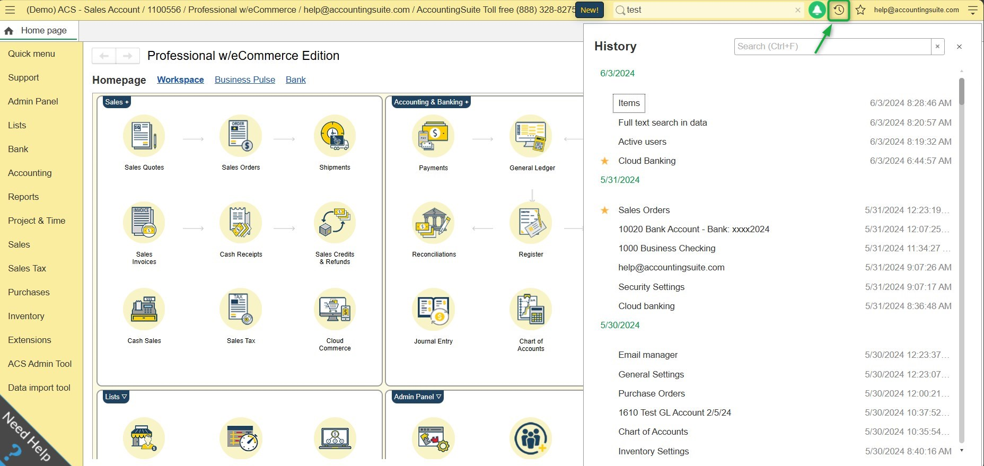The height and width of the screenshot is (466, 984).
Task: Open the Shipments icon
Action: pos(335,136)
